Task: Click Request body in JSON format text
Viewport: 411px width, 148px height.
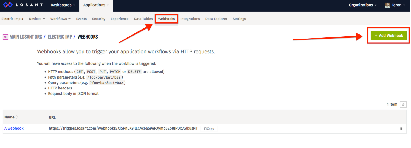Action: click(x=73, y=94)
